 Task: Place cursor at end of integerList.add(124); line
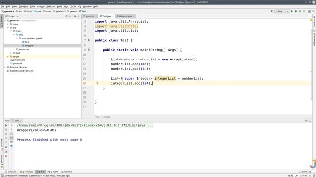[x=153, y=83]
